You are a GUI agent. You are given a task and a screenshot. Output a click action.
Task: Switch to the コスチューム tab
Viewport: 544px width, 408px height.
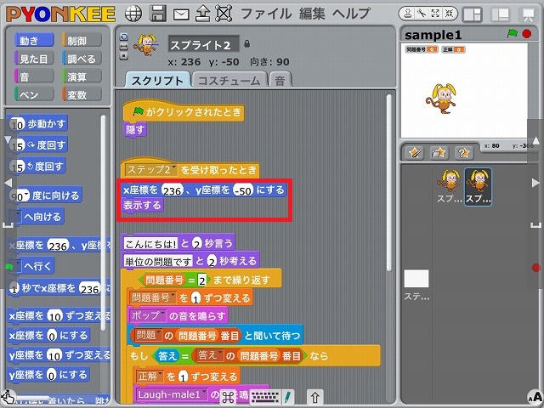click(x=228, y=80)
